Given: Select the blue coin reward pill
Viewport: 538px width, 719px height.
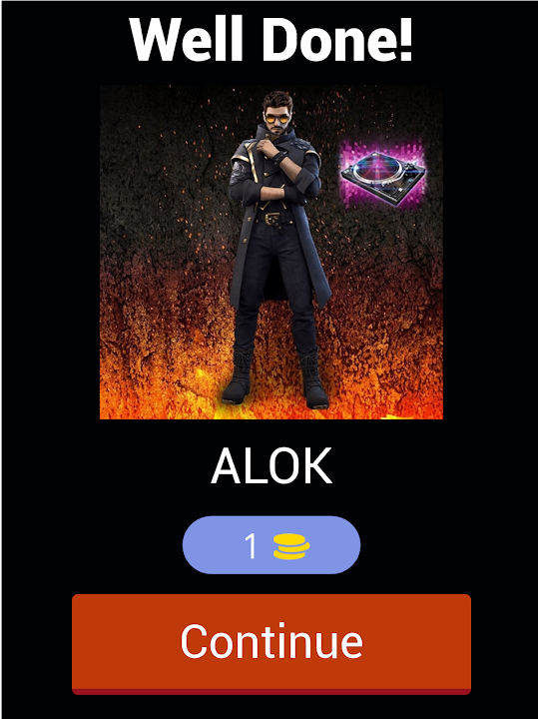Looking at the screenshot, I should 271,545.
